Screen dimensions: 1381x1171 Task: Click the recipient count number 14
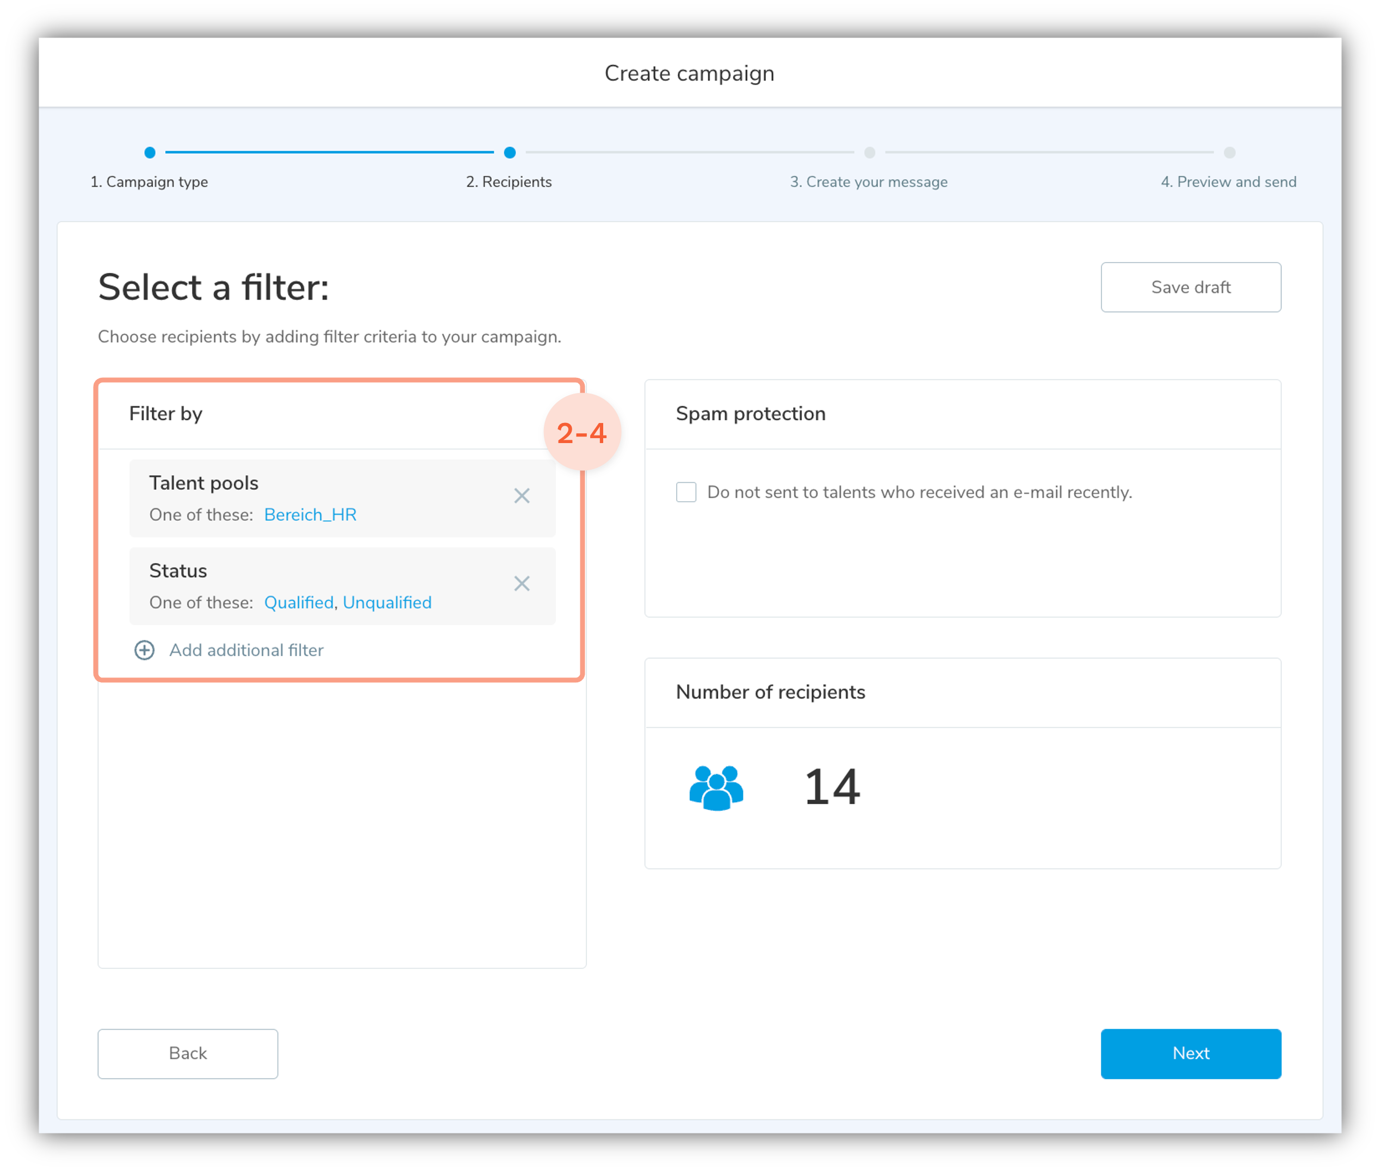click(x=832, y=787)
